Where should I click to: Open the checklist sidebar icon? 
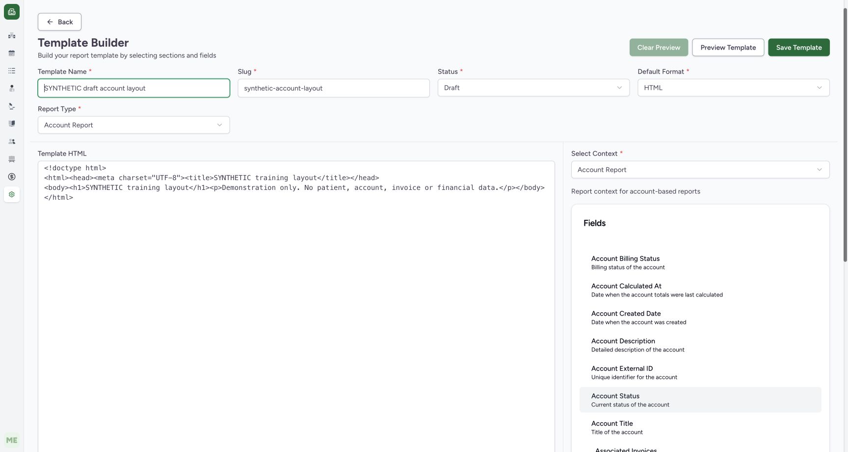(12, 71)
